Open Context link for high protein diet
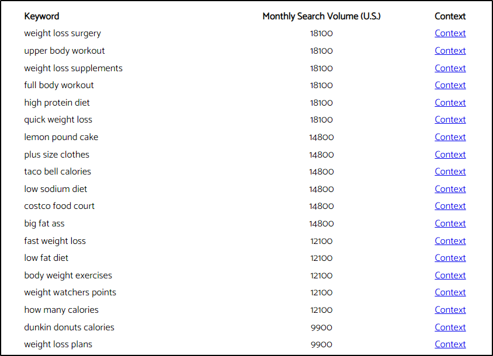493x356 pixels. [x=450, y=103]
